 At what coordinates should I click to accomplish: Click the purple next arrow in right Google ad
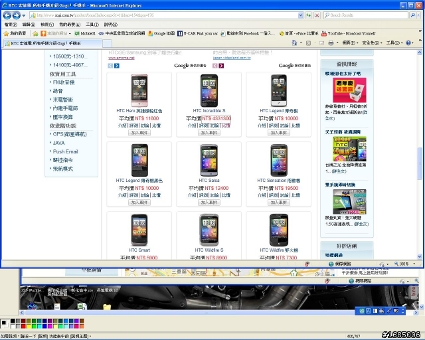[x=221, y=66]
